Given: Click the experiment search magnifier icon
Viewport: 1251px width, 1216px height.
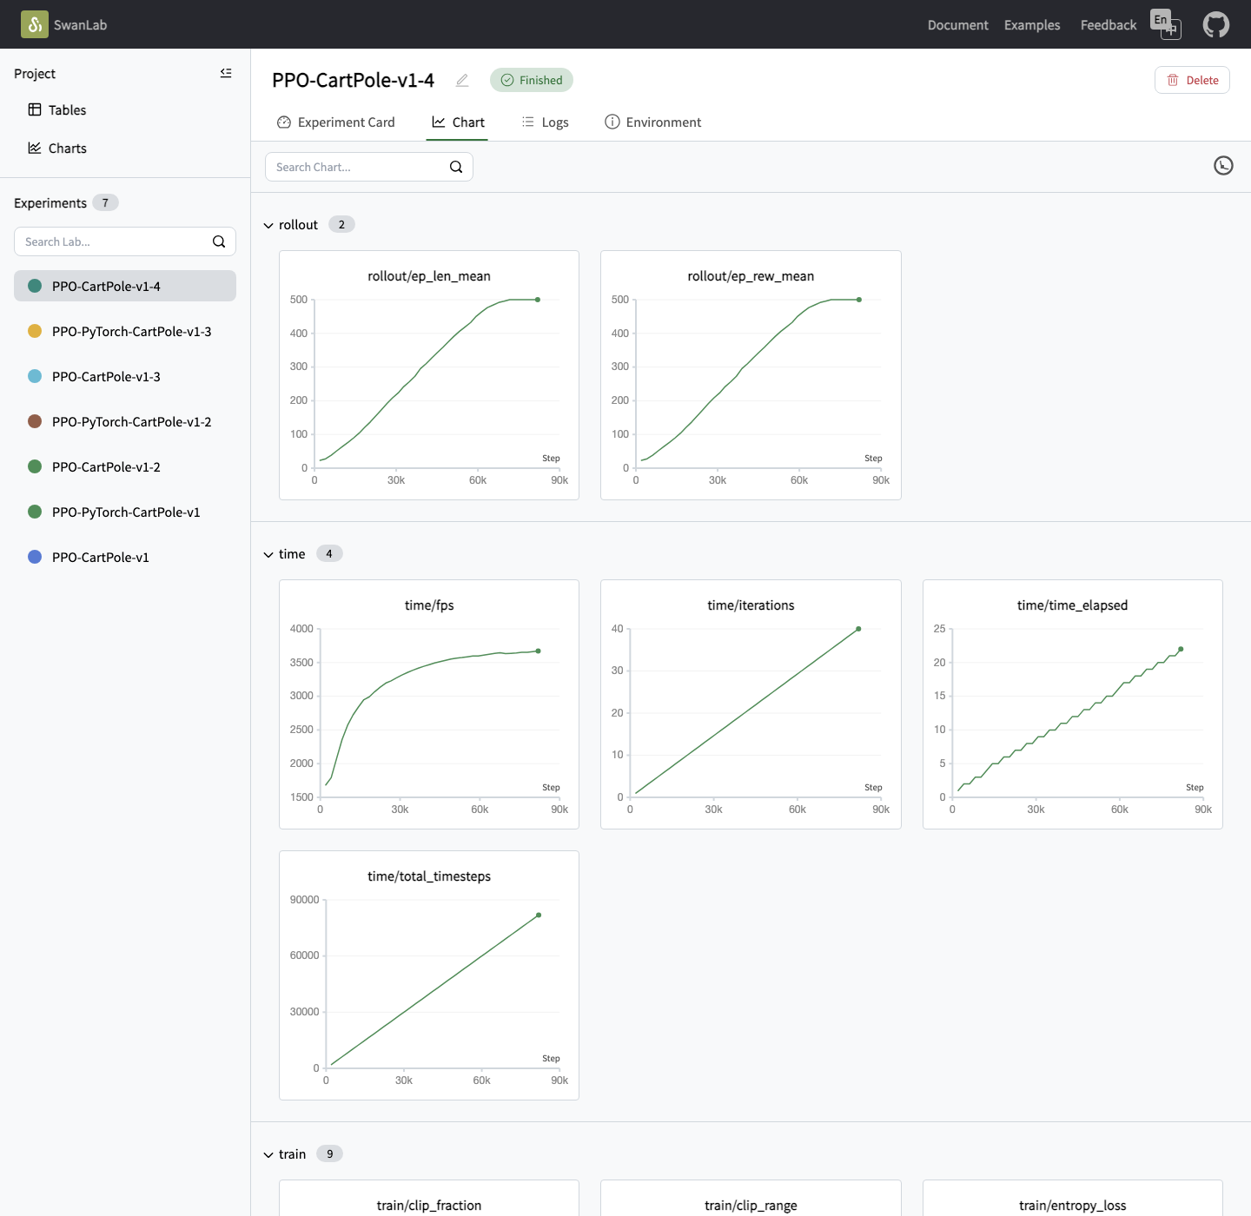Looking at the screenshot, I should [219, 241].
